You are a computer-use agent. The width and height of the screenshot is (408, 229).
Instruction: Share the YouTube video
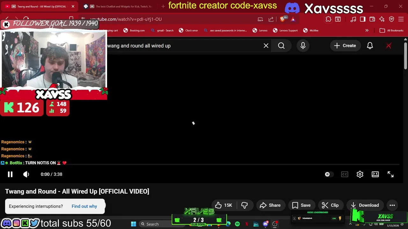pyautogui.click(x=270, y=205)
